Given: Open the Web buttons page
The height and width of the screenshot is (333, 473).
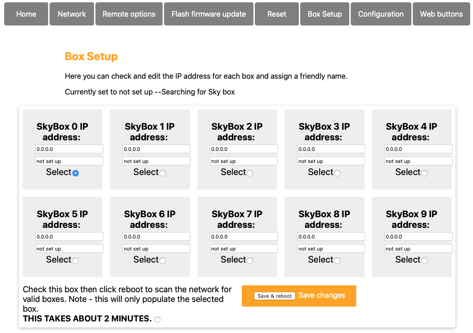Looking at the screenshot, I should [441, 14].
